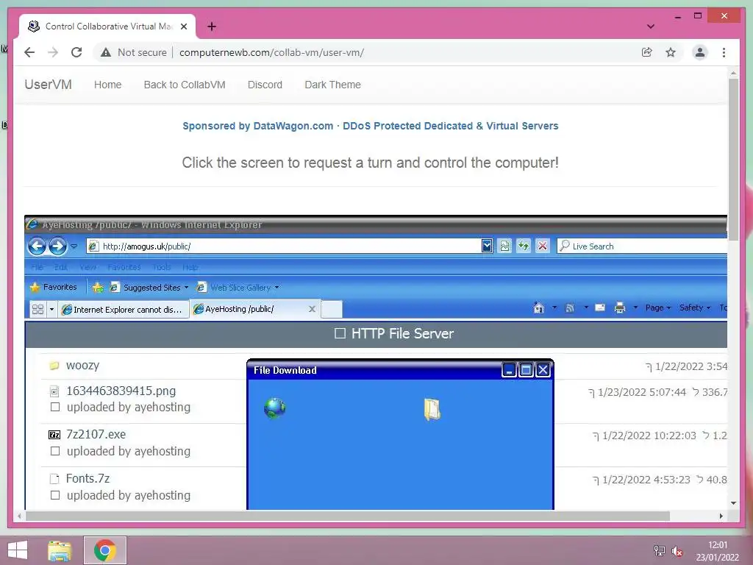Click the globe icon in File Download
Viewport: 753px width, 565px height.
coord(275,408)
